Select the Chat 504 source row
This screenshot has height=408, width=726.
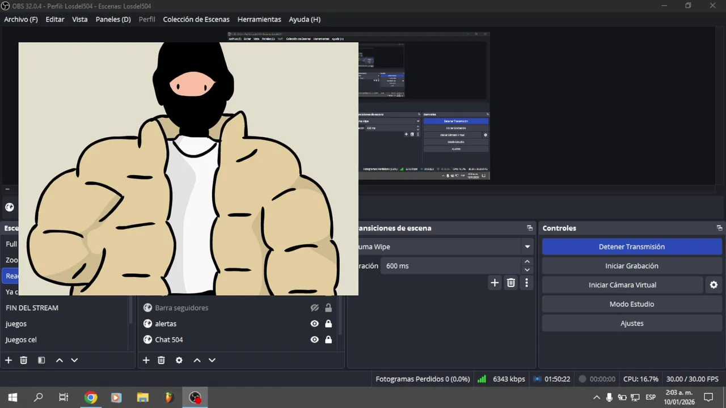tap(238, 339)
